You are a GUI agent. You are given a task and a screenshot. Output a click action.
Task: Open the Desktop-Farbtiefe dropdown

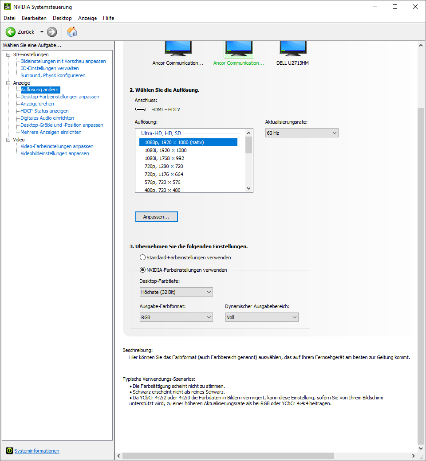coord(176,292)
